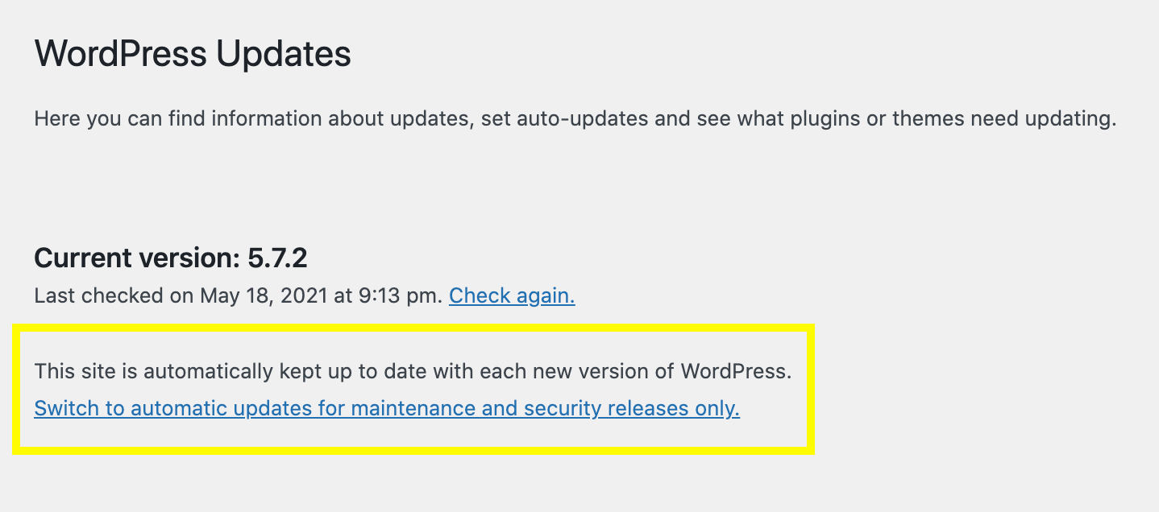Click "new version" in the status sentence

point(586,372)
